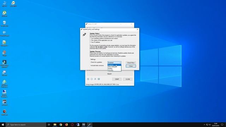Click the Check Now button

[x=131, y=63]
